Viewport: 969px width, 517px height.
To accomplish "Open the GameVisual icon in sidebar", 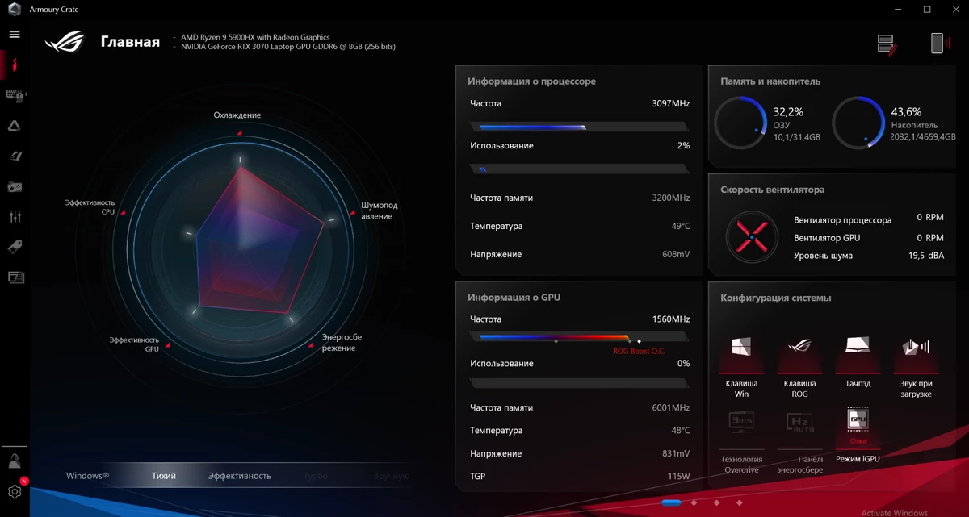I will [x=15, y=156].
